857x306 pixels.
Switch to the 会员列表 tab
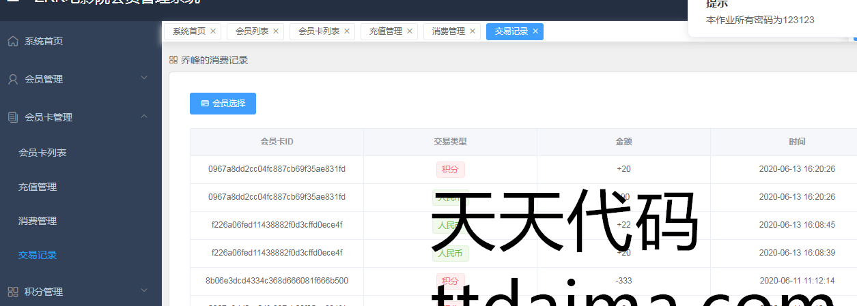coord(251,31)
